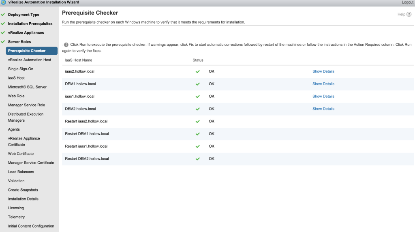
Task: Click the info icon beside Run instructions
Action: 66,45
